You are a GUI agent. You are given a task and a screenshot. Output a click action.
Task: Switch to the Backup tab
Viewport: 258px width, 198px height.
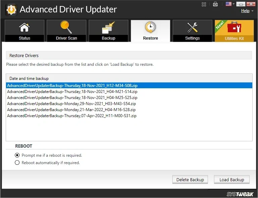point(109,31)
